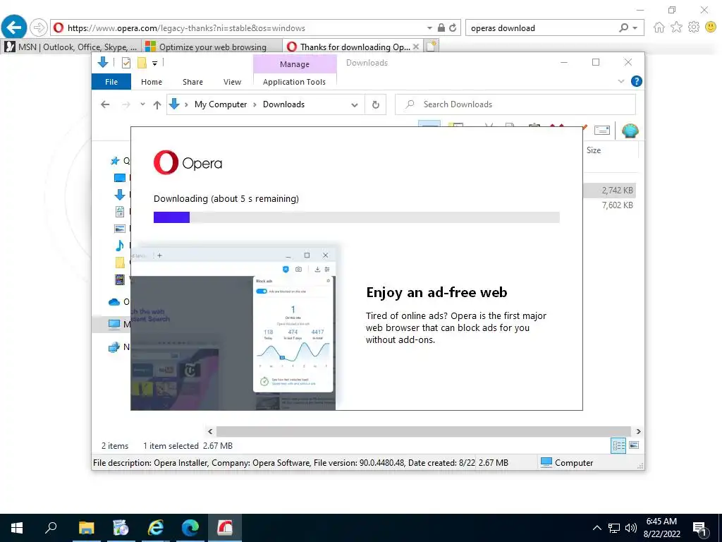The height and width of the screenshot is (542, 722).
Task: Switch to large icons view in Explorer status bar
Action: [634, 445]
